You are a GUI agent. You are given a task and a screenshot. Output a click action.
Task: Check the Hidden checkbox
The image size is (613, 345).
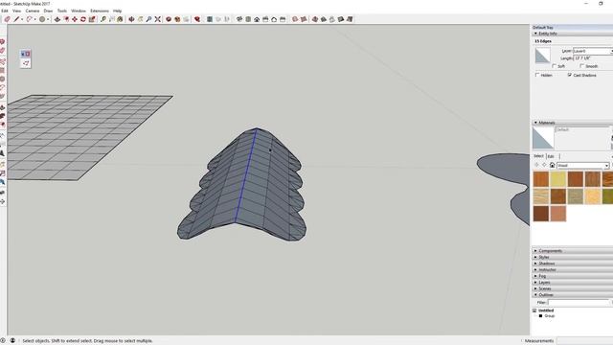[x=537, y=75]
